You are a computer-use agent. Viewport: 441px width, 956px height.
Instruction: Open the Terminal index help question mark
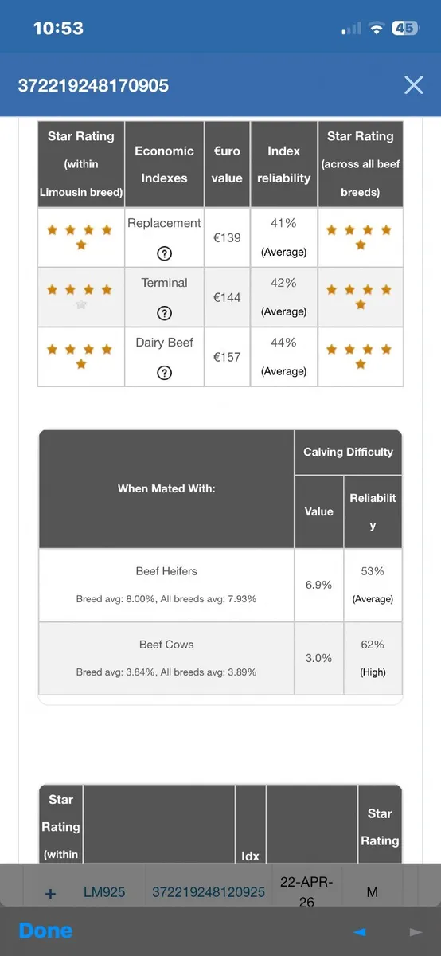pyautogui.click(x=165, y=313)
